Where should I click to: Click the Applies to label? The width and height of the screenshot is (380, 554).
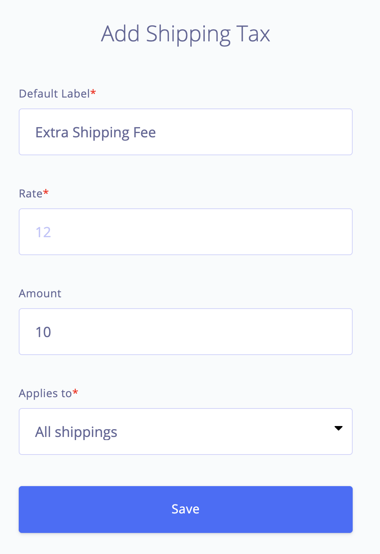[x=44, y=393]
